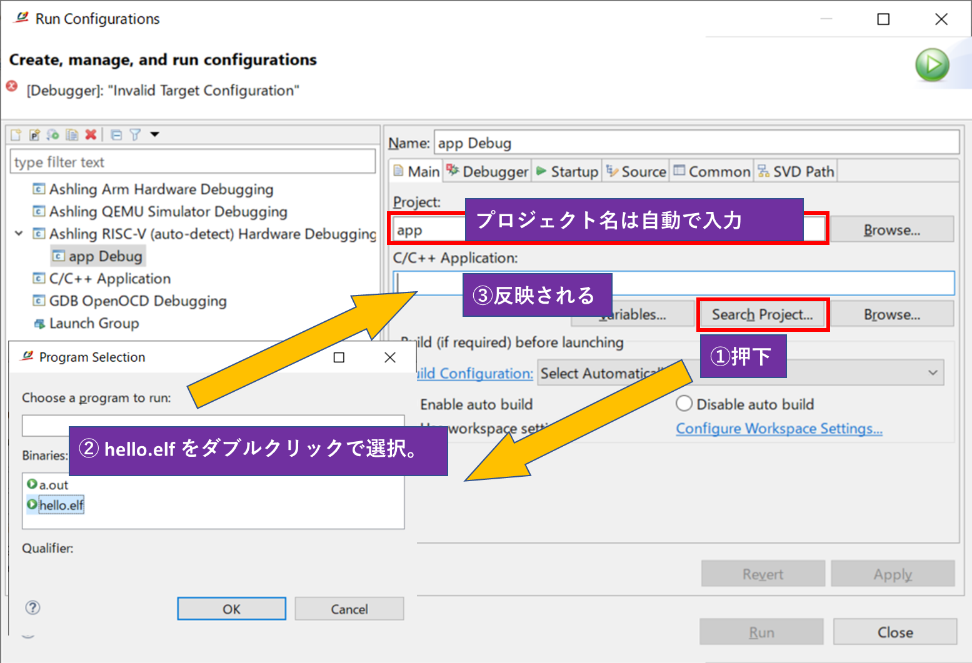Collapse the Ashling RISC-V Hardware Debugging group
This screenshot has width=972, height=663.
click(18, 233)
